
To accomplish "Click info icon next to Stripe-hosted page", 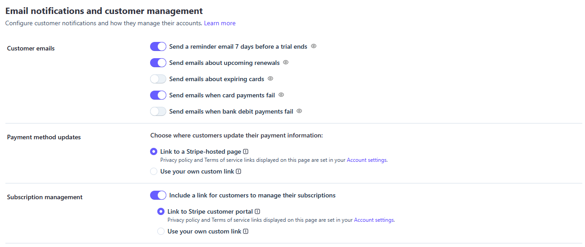I will pyautogui.click(x=246, y=151).
